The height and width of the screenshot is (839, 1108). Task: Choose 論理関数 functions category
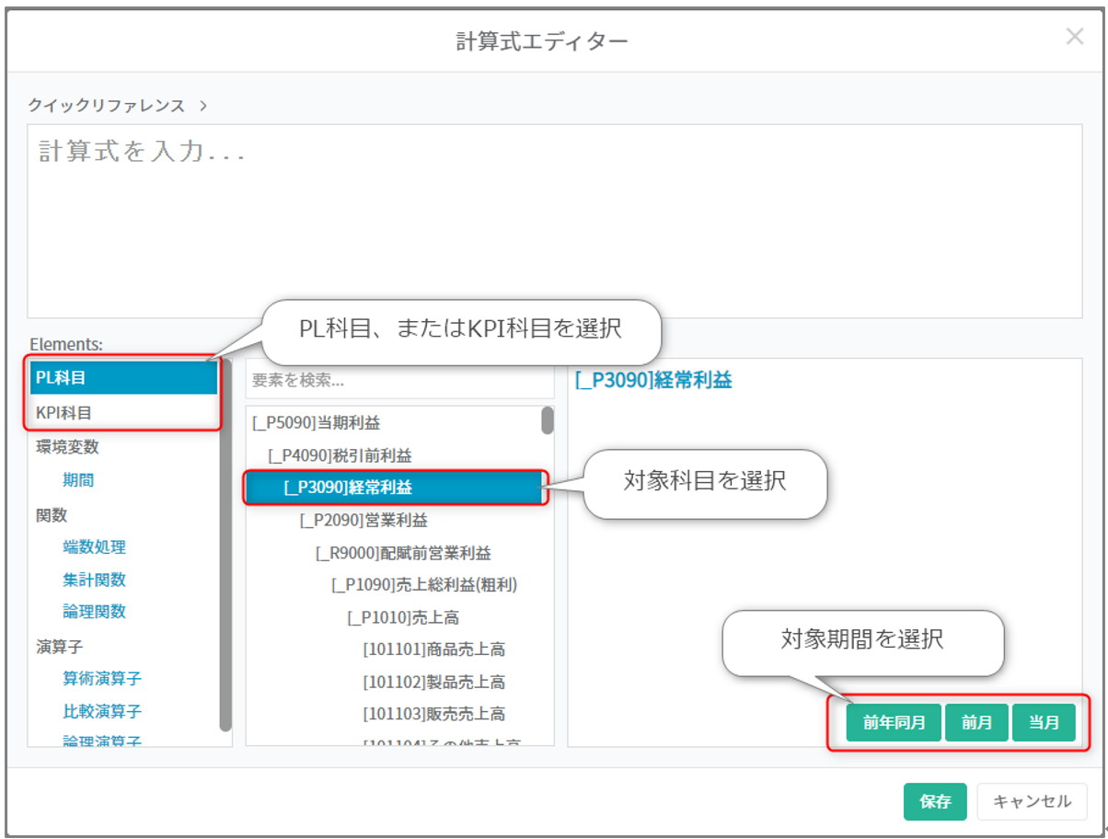click(94, 612)
